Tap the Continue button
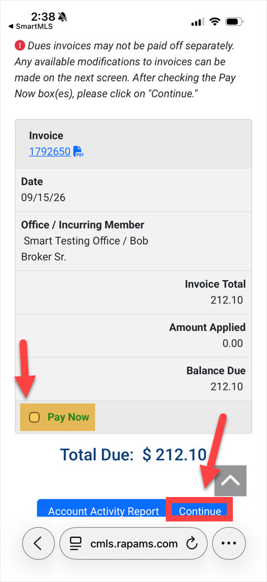This screenshot has width=267, height=582. point(199,510)
